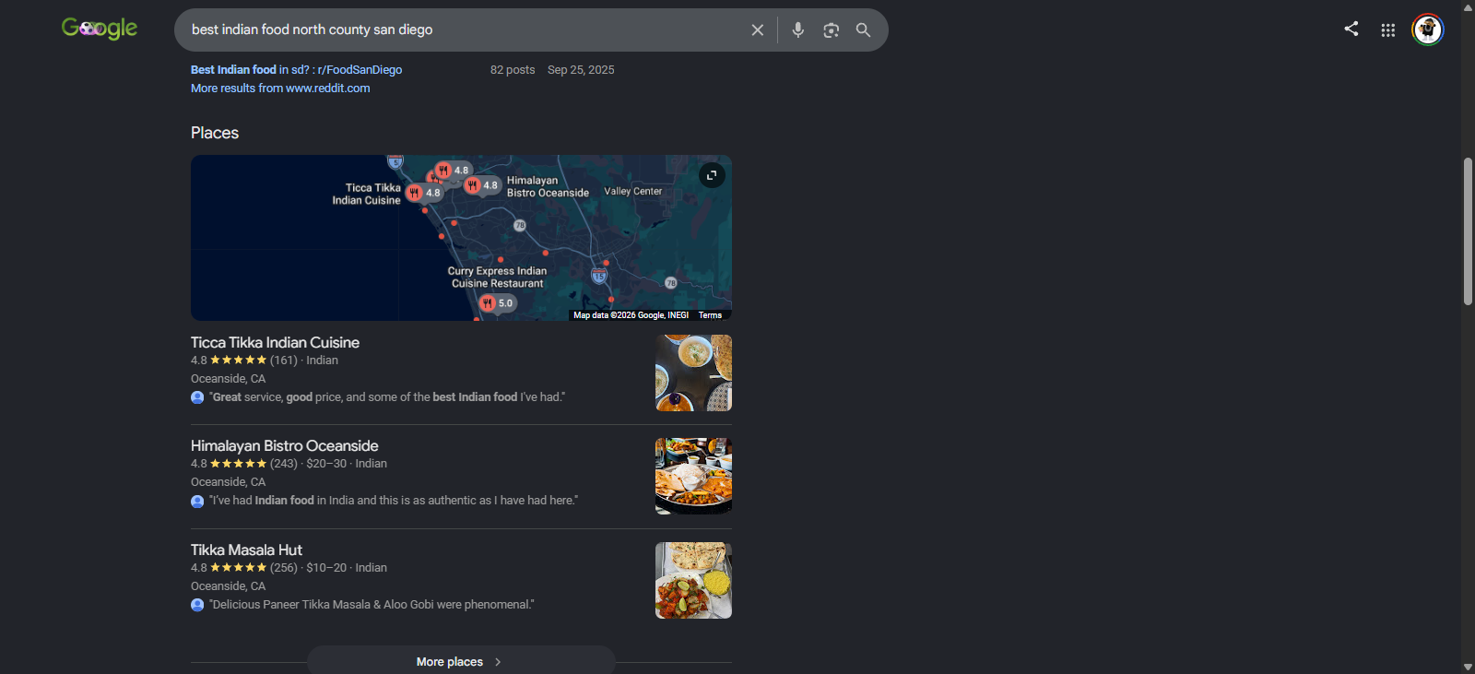Viewport: 1475px width, 674px height.
Task: Start a voice search with the microphone icon
Action: point(798,30)
